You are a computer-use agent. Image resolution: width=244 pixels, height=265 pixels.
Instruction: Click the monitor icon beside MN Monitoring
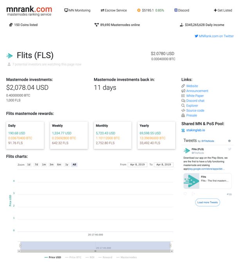(66, 10)
